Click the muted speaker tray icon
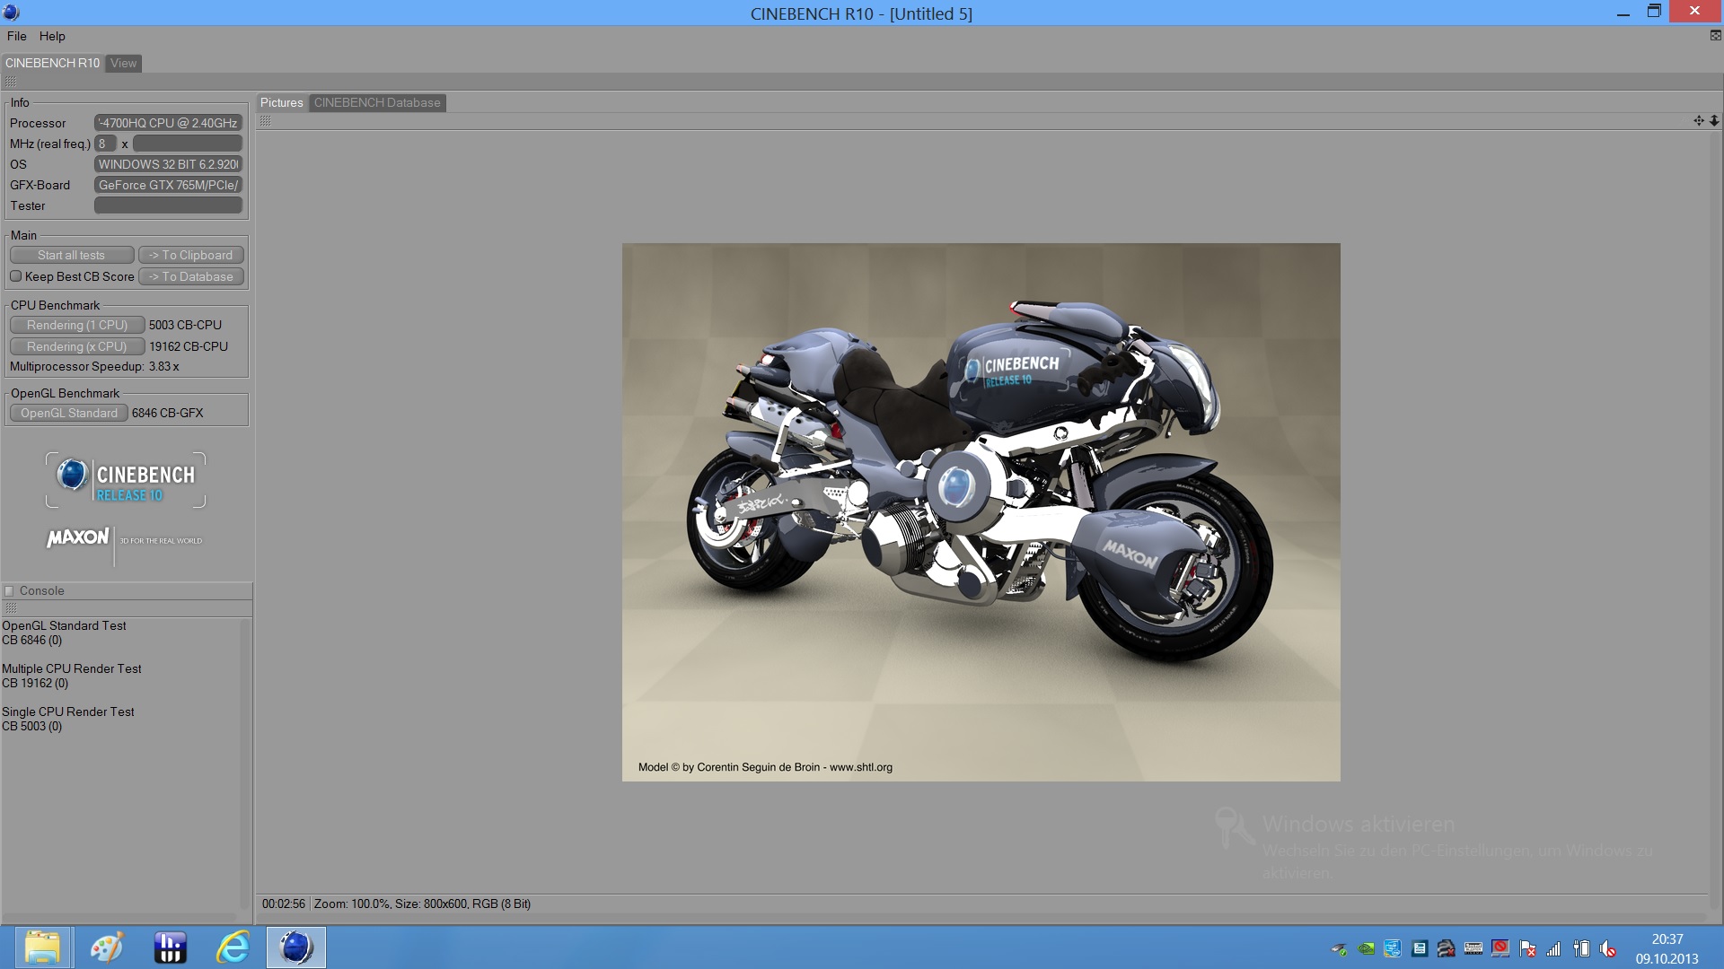Viewport: 1724px width, 969px height. pyautogui.click(x=1608, y=948)
